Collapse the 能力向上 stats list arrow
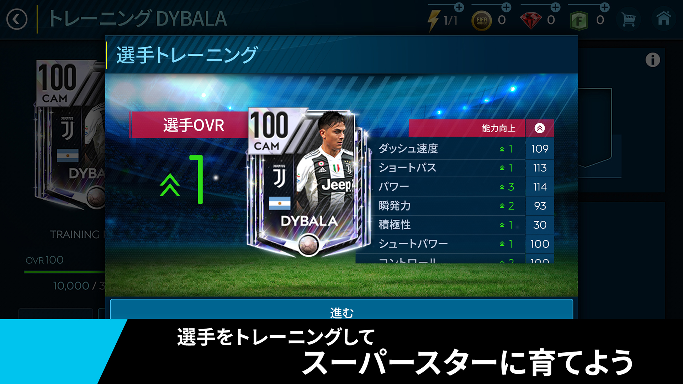This screenshot has width=683, height=384. pyautogui.click(x=540, y=128)
